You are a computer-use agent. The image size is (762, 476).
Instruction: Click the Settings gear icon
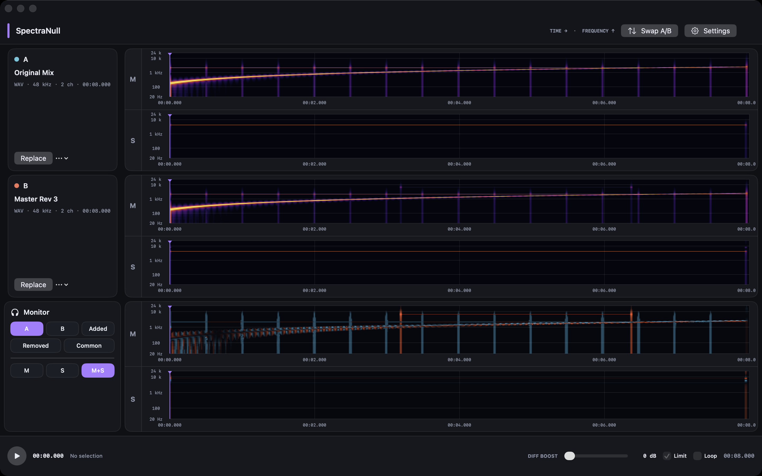point(695,31)
